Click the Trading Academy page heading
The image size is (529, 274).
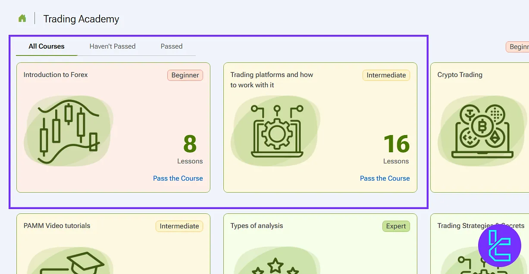(81, 19)
